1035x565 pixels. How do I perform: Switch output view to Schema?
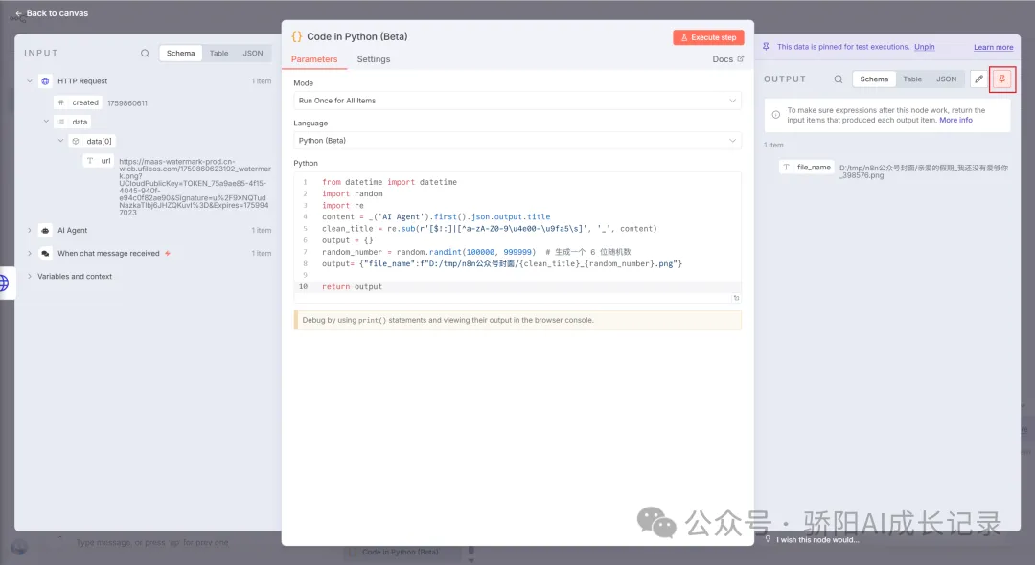pos(874,79)
